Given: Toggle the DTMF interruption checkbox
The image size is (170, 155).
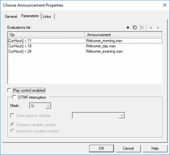Looking at the screenshot, I should click(14, 97).
